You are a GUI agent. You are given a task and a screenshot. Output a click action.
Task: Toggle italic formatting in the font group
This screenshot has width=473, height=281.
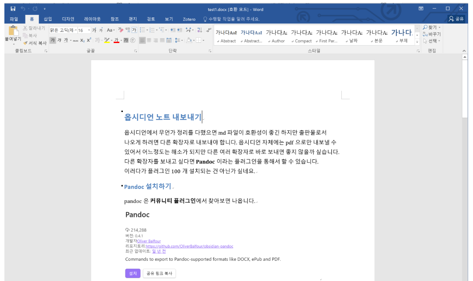[x=59, y=40]
